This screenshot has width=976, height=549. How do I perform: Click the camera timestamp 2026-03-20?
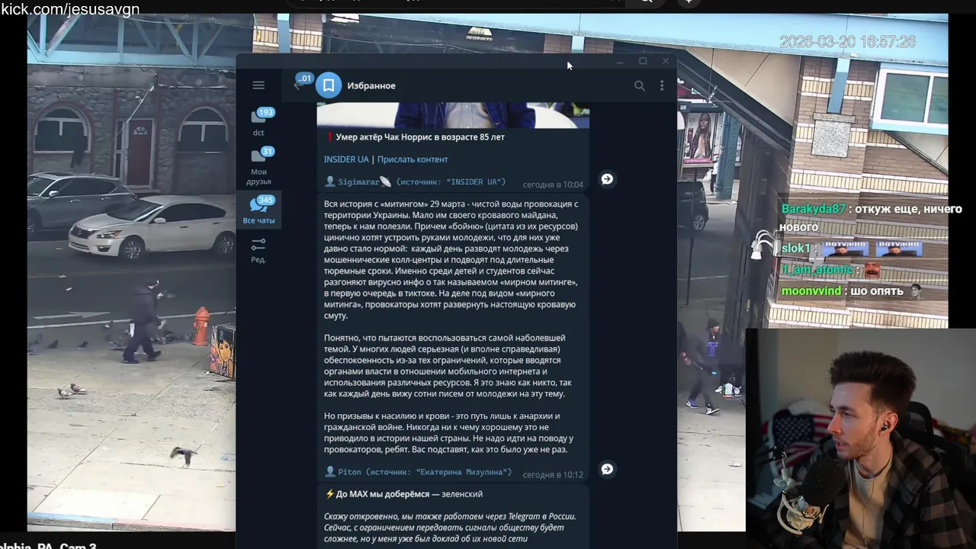pos(847,42)
